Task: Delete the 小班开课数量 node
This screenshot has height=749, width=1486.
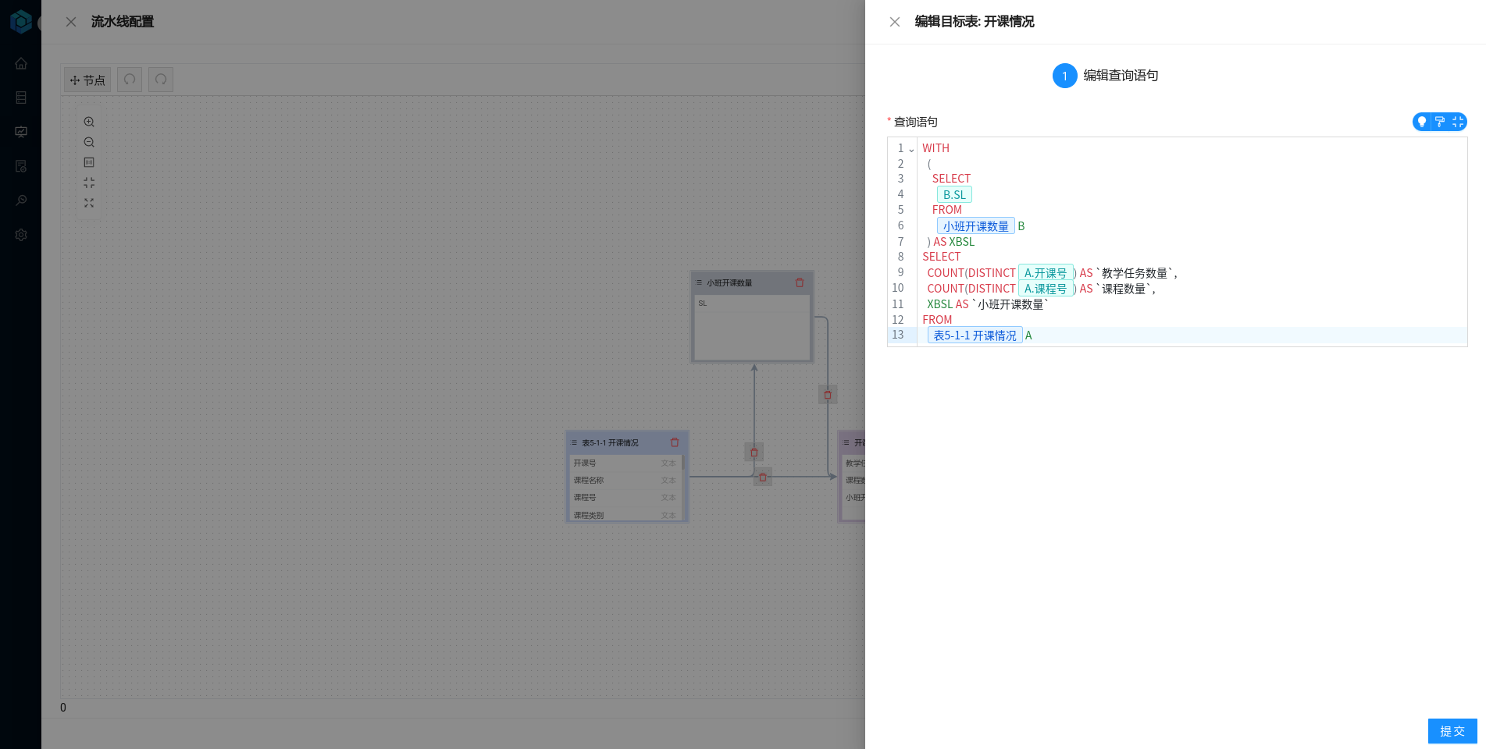Action: click(x=800, y=282)
